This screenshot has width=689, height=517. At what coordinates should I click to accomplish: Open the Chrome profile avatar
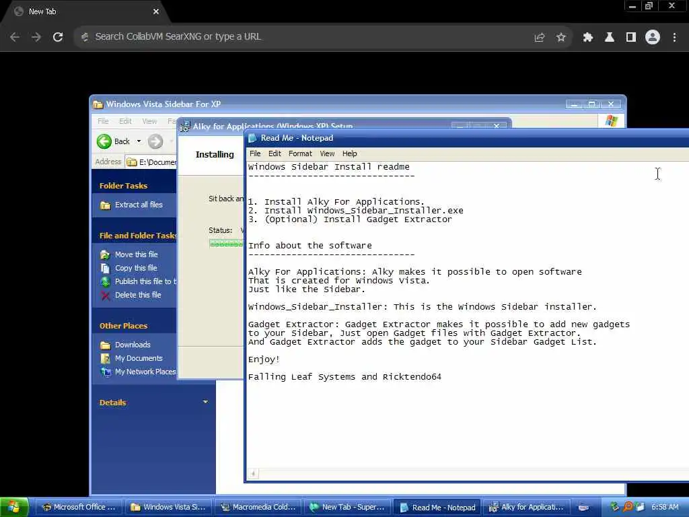tap(653, 38)
